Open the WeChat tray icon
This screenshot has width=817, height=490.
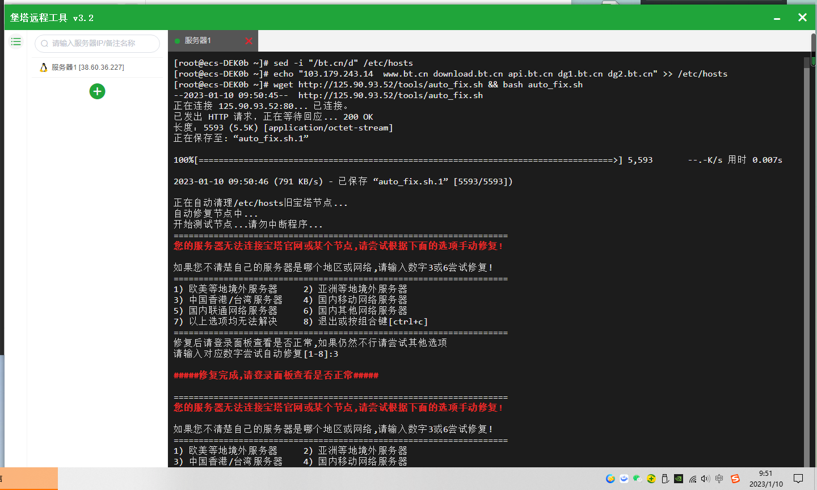point(638,479)
